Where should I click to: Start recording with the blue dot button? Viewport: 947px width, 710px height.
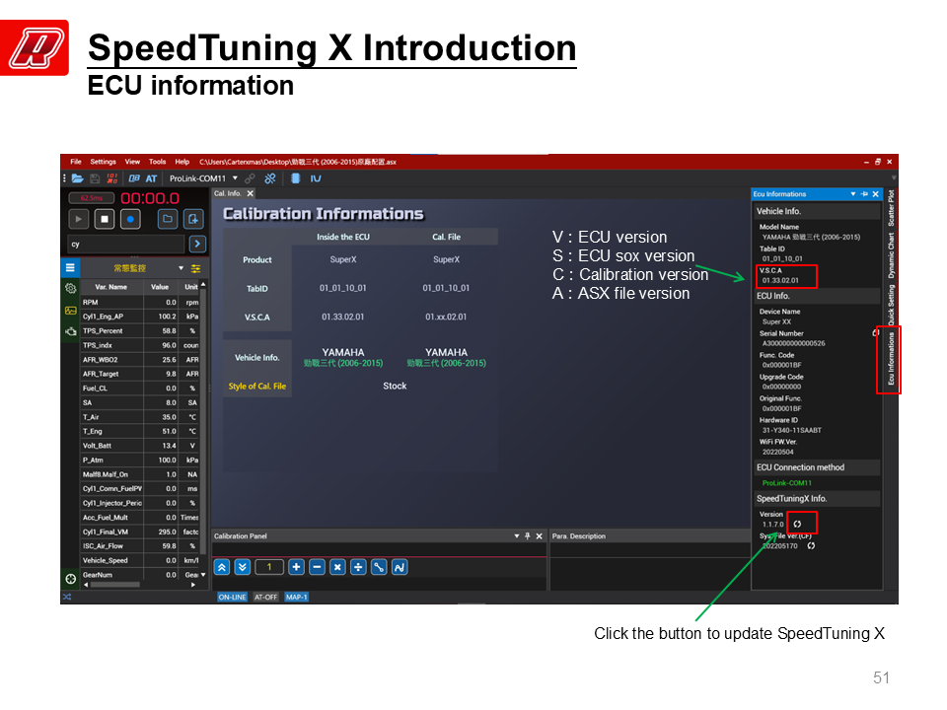130,219
